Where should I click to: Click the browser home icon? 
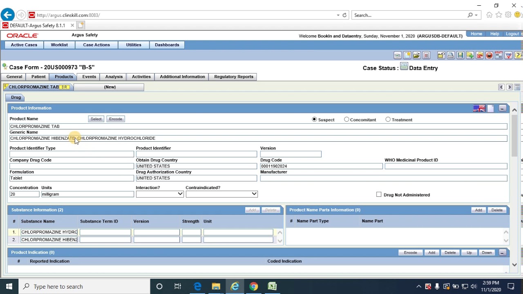tap(489, 15)
